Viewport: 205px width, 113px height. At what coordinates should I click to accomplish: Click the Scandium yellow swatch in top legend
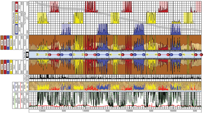click(16, 18)
